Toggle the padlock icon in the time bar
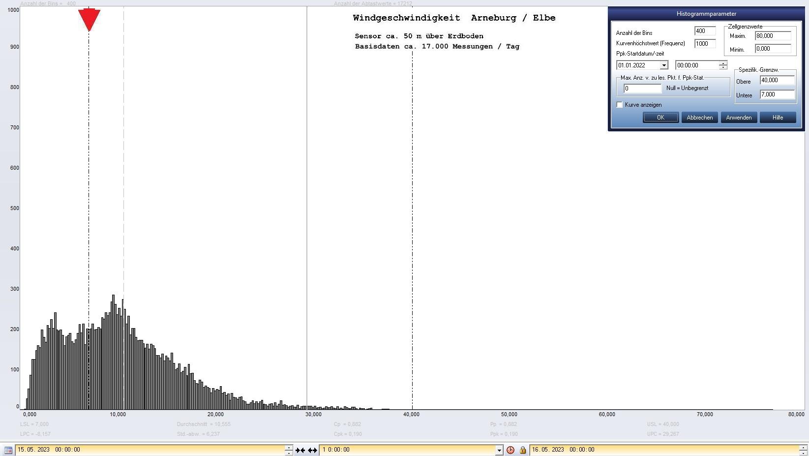809x456 pixels. coord(522,450)
